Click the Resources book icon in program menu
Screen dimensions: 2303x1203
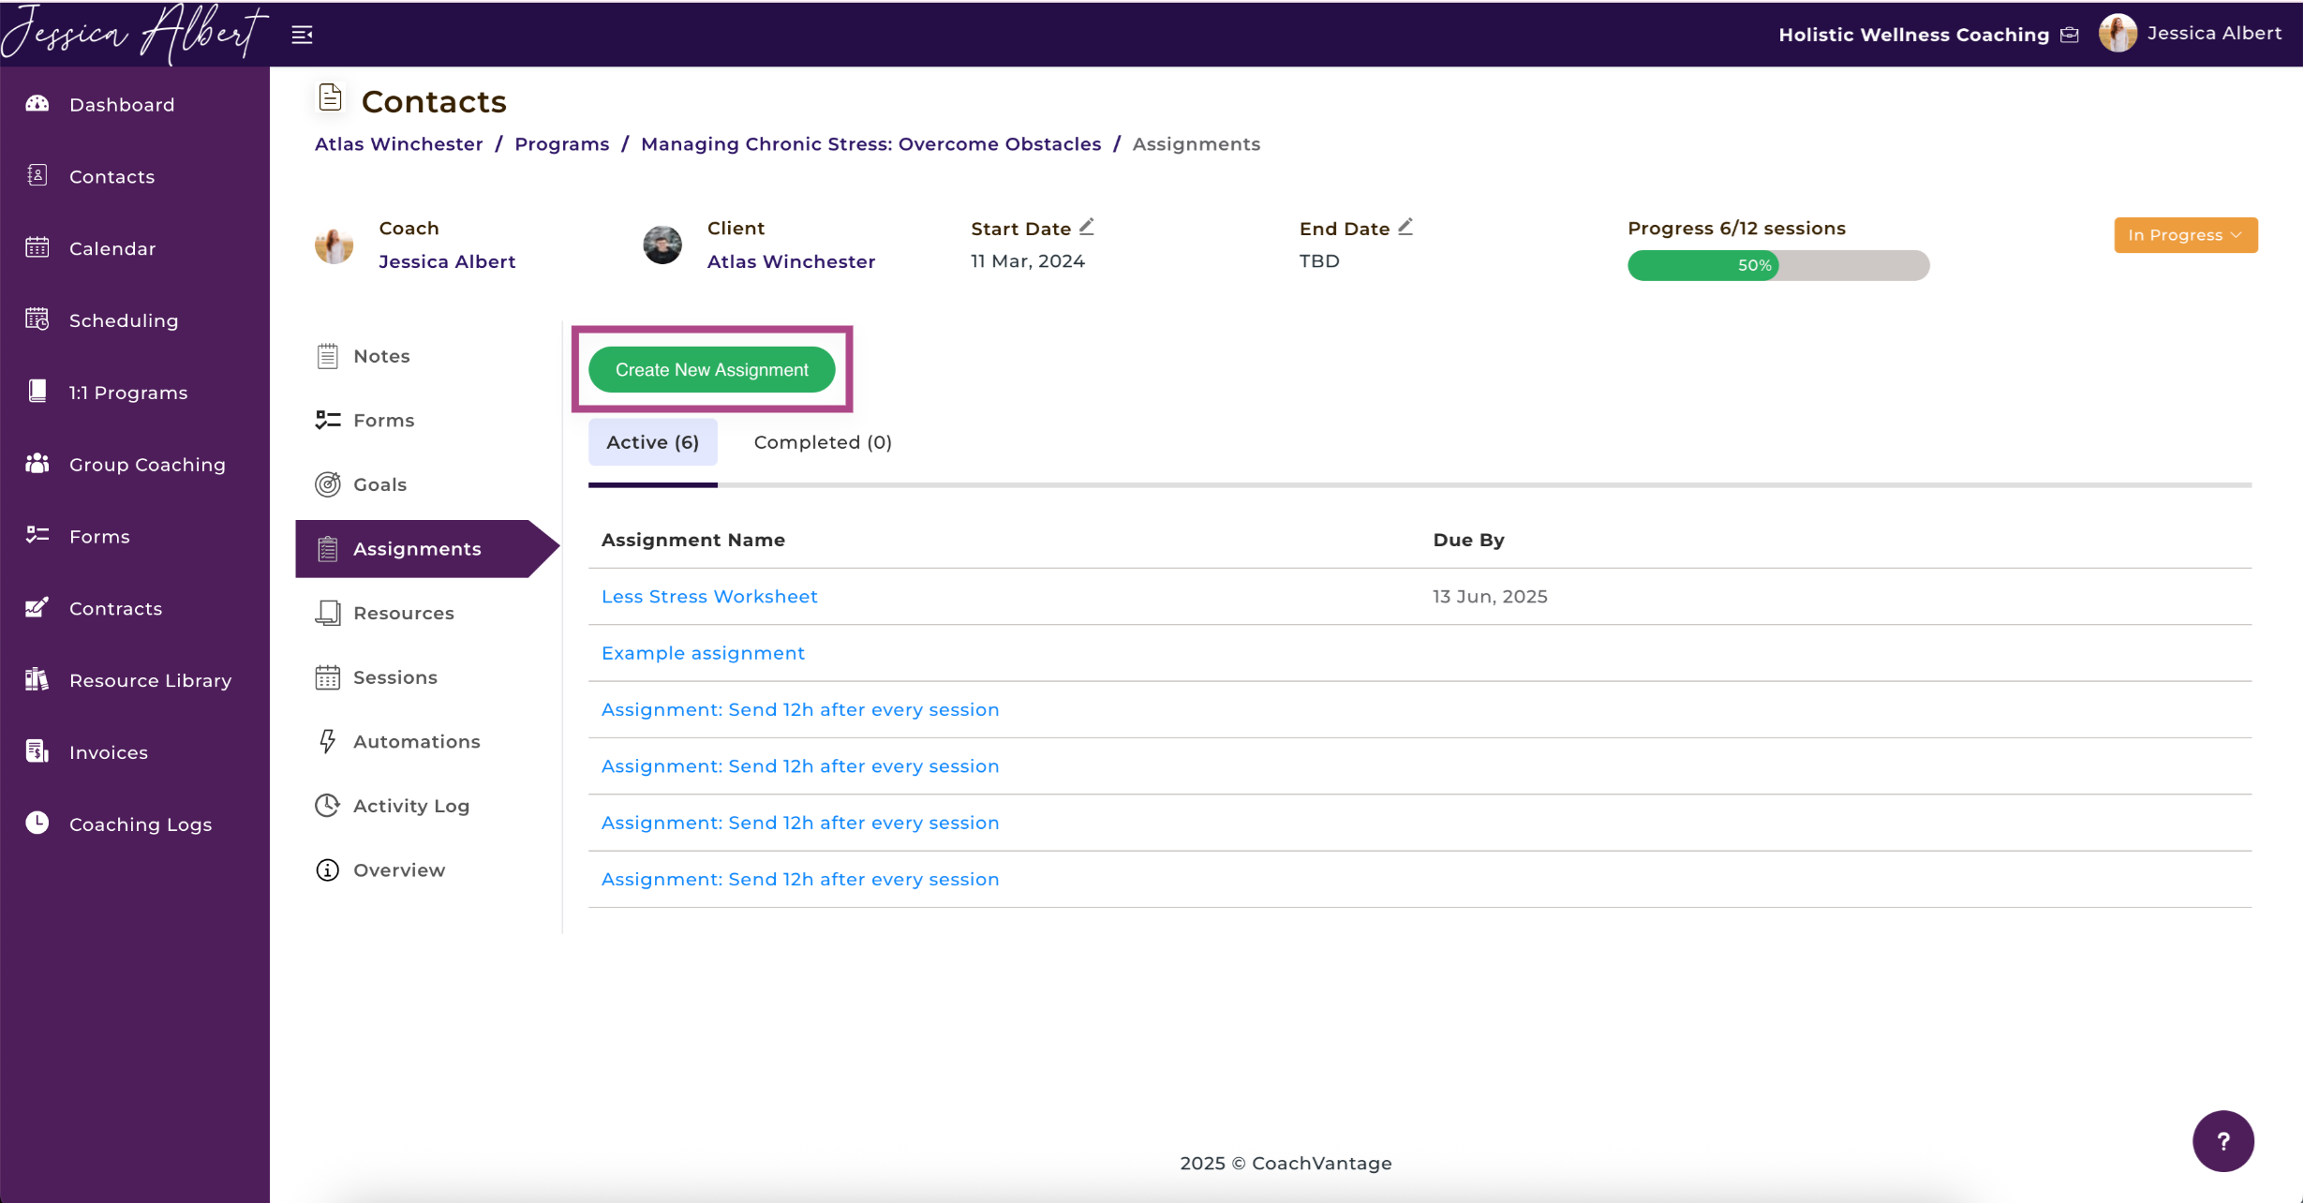point(327,613)
